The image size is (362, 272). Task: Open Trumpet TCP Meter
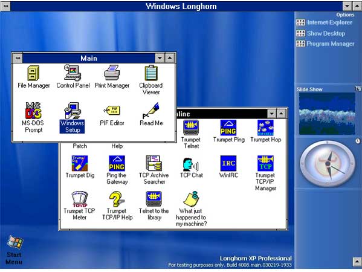[79, 206]
